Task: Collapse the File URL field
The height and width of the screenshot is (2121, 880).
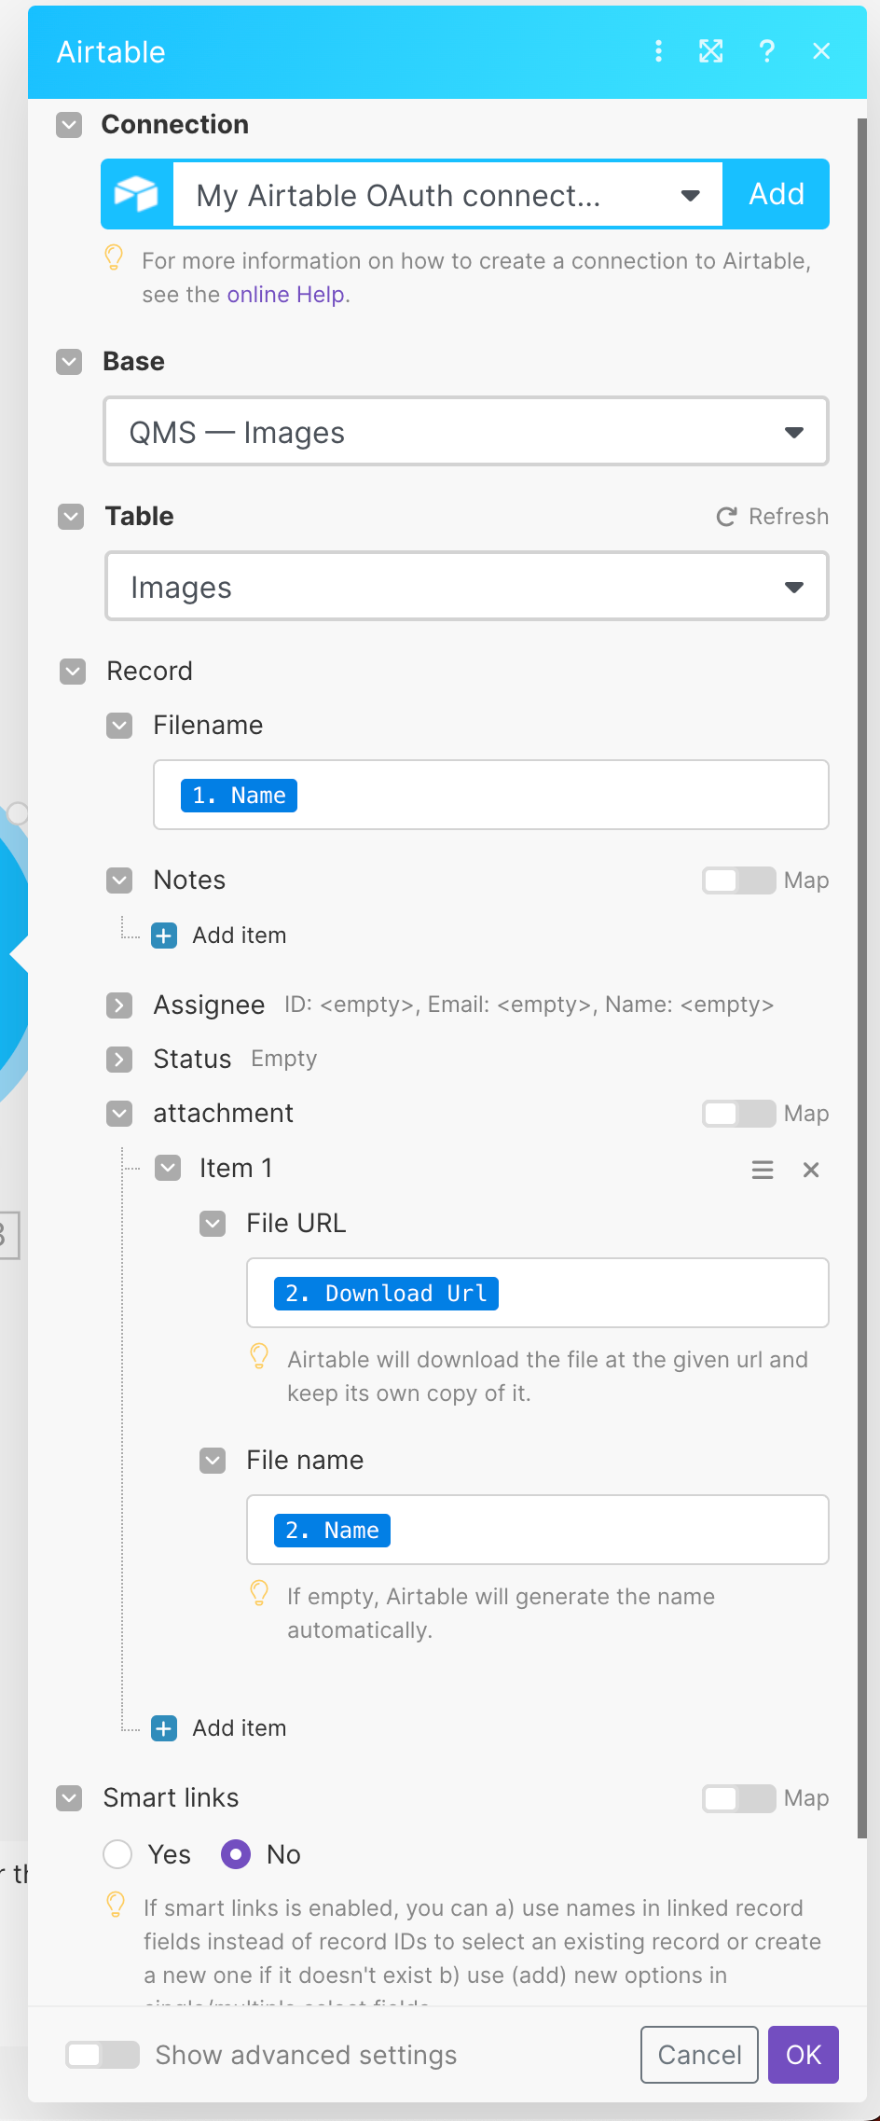Action: 213,1224
